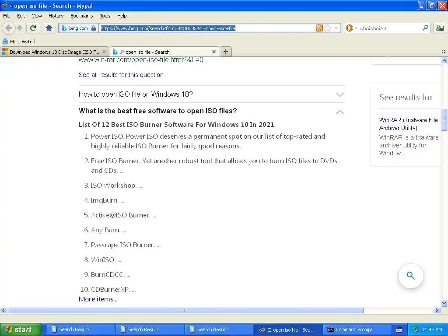
Task: Open the Windows Start button
Action: (21, 329)
